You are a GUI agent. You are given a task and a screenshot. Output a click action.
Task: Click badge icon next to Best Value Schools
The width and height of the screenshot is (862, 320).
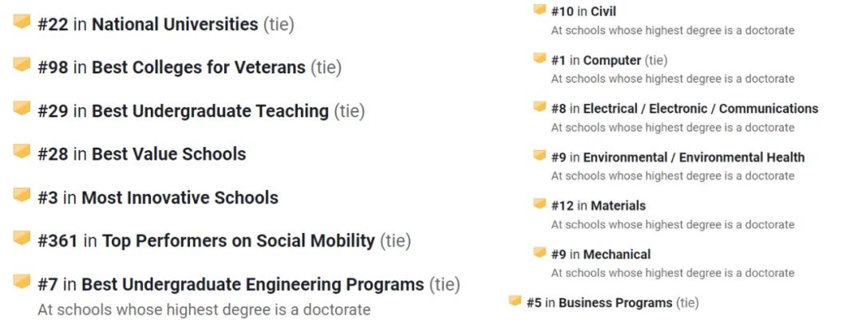(x=22, y=151)
